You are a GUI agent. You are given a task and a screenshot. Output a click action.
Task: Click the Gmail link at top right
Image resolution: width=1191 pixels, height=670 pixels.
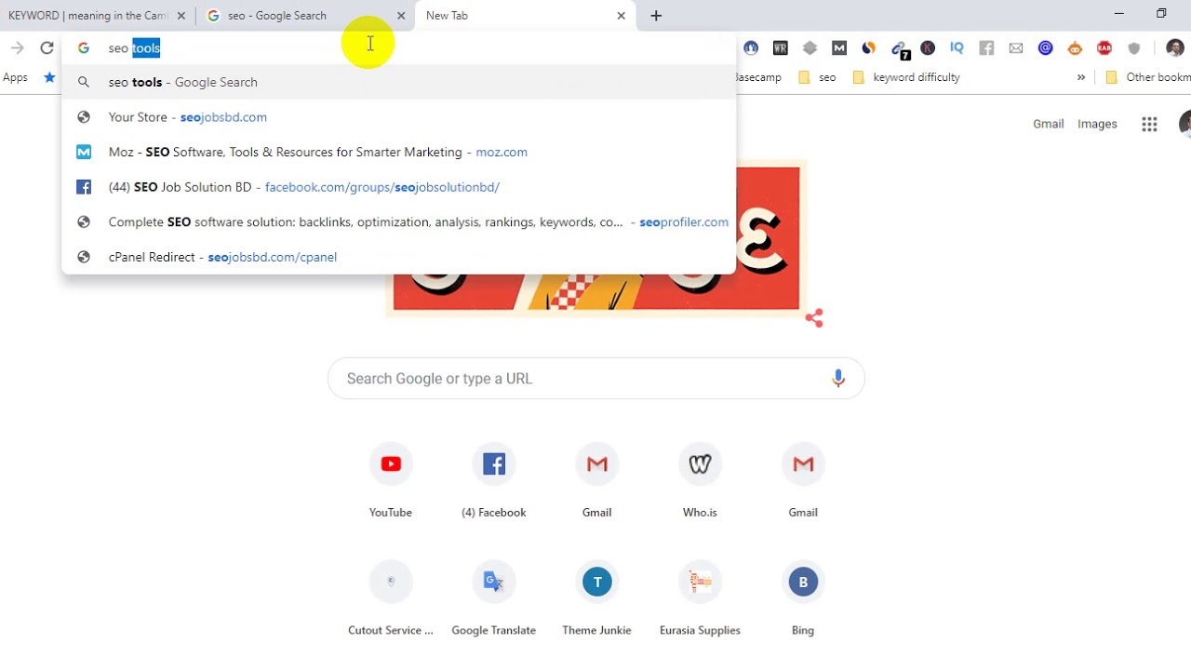tap(1048, 124)
